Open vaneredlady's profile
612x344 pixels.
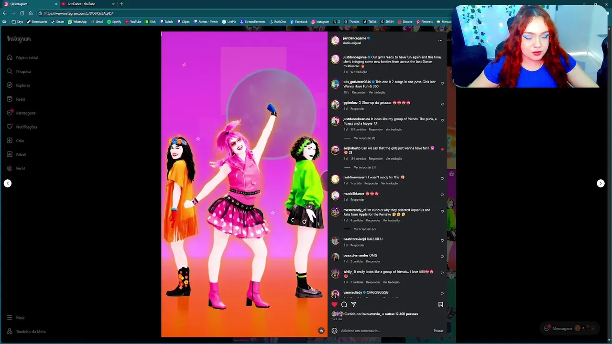click(x=352, y=292)
